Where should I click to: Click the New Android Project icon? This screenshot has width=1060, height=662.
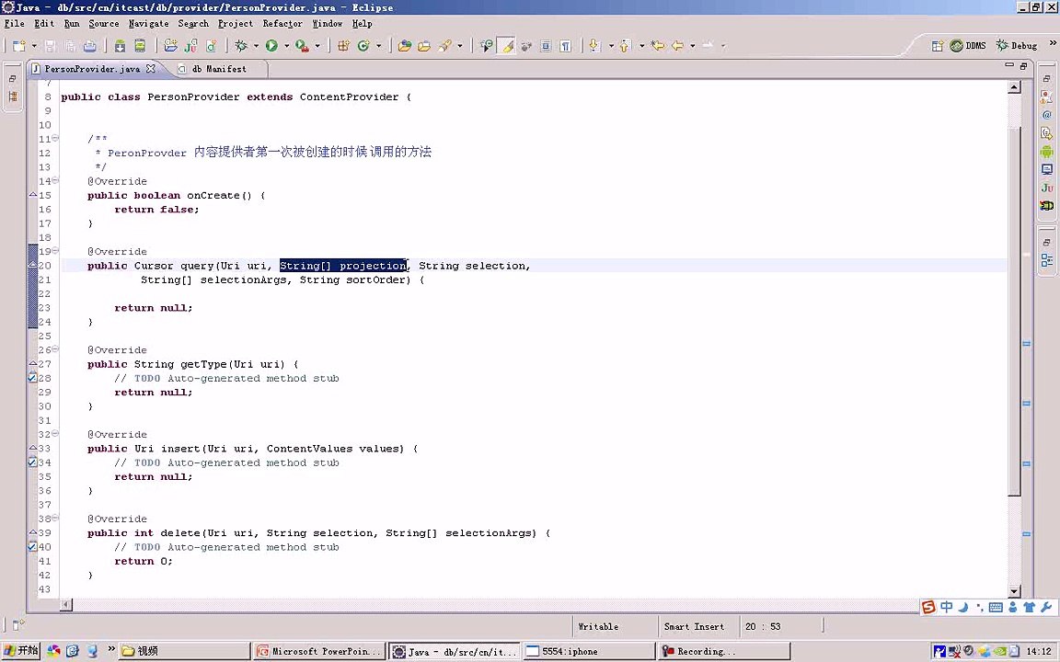point(171,46)
